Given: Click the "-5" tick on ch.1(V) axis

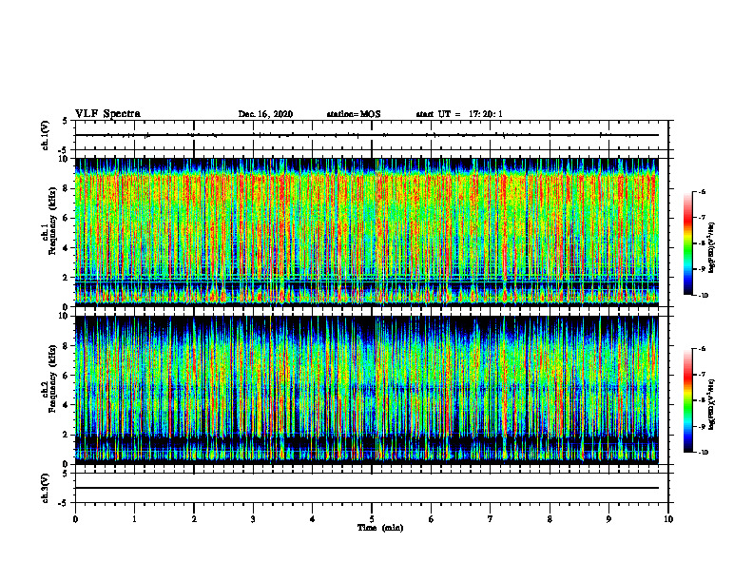Looking at the screenshot, I should click(x=64, y=150).
